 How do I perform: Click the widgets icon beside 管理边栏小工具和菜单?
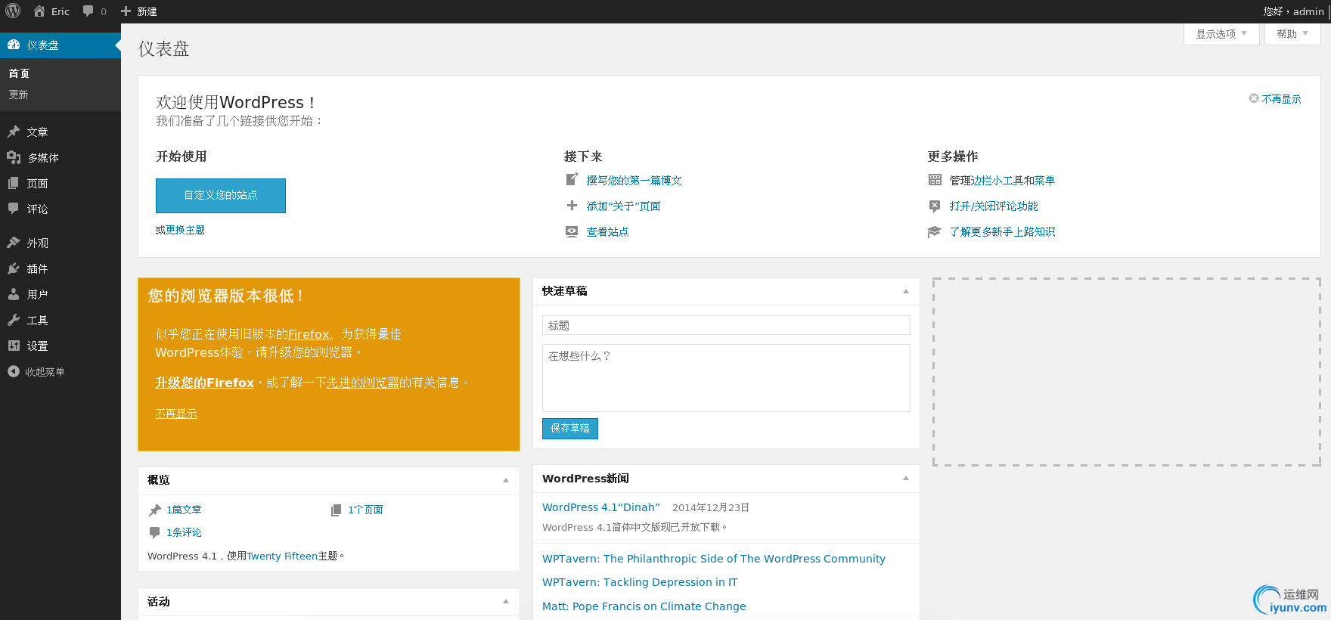[x=935, y=180]
